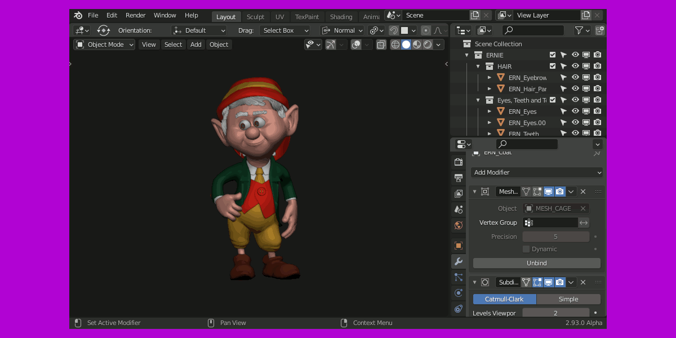
Task: Toggle Subdivision modifier viewport display
Action: pos(548,282)
